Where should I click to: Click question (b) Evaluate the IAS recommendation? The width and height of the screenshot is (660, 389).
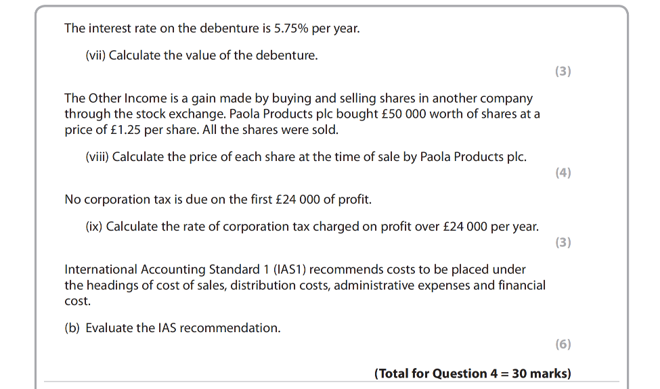click(172, 328)
